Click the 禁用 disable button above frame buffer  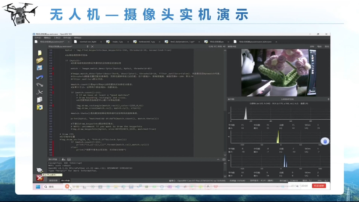pos(327,47)
